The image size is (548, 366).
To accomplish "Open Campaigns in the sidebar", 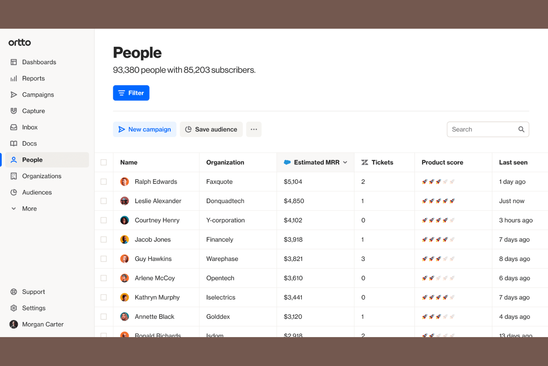I will point(47,95).
